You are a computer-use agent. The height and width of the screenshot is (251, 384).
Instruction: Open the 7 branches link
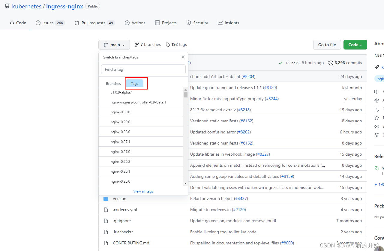[x=148, y=44]
